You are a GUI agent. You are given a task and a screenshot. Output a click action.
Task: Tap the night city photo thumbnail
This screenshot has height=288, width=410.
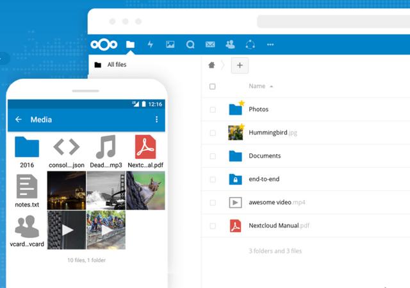pos(67,191)
